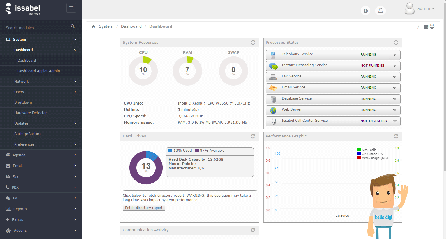Open Telephony Service actions dropdown
The height and width of the screenshot is (239, 446).
pyautogui.click(x=395, y=55)
